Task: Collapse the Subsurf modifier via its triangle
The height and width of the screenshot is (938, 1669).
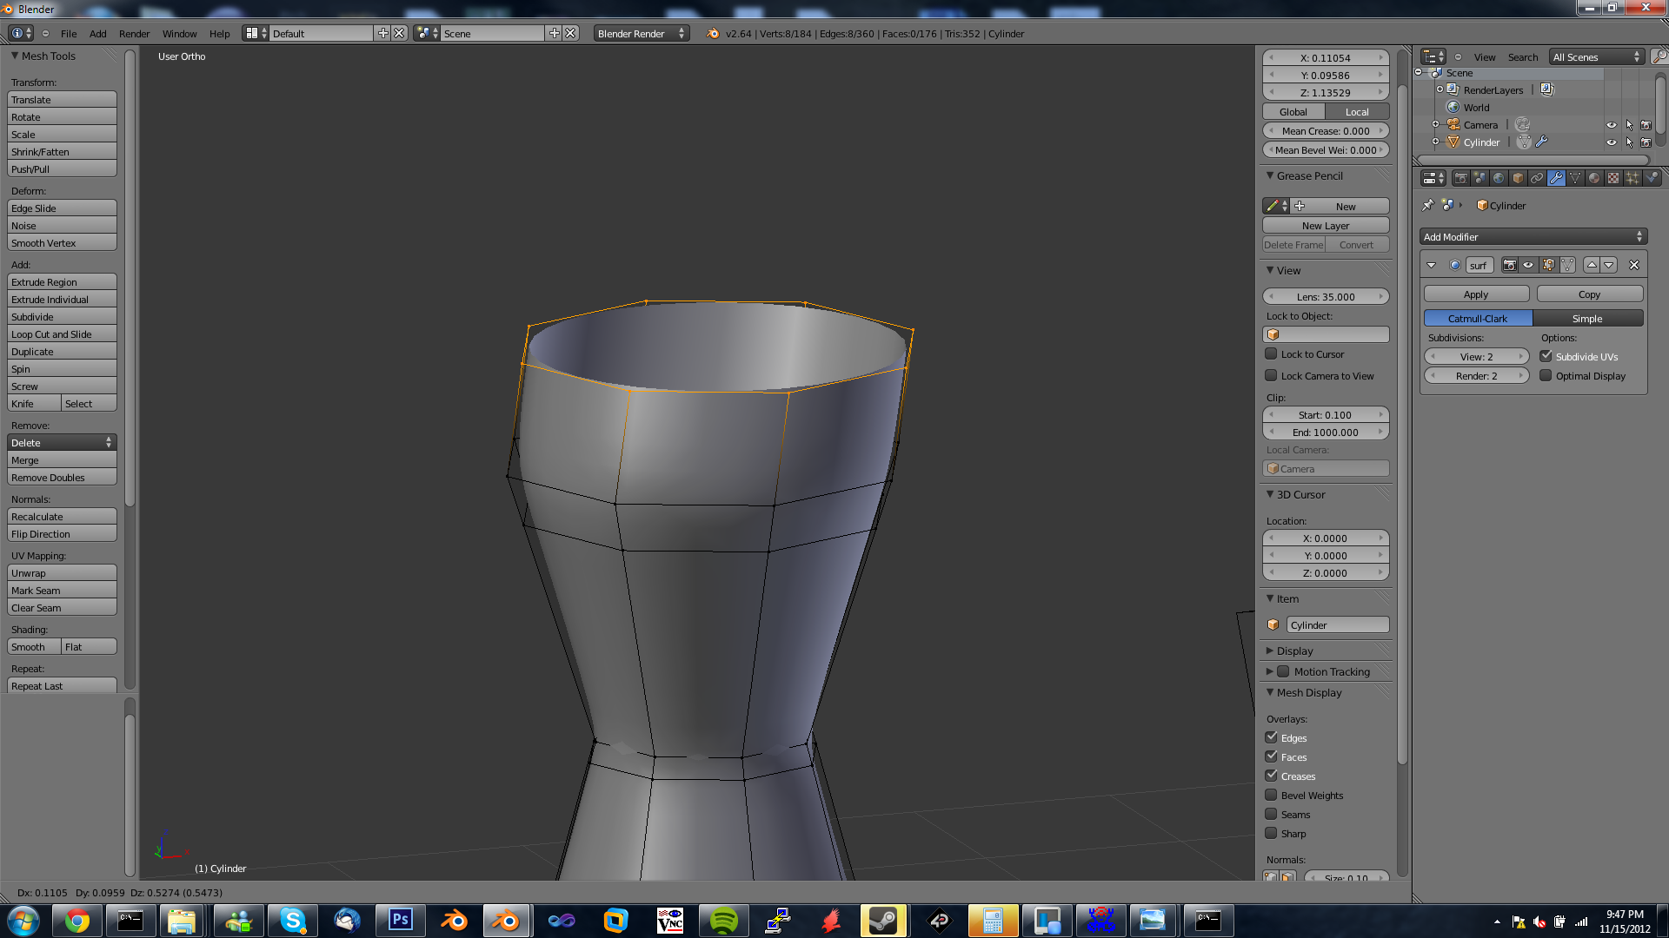Action: point(1432,265)
